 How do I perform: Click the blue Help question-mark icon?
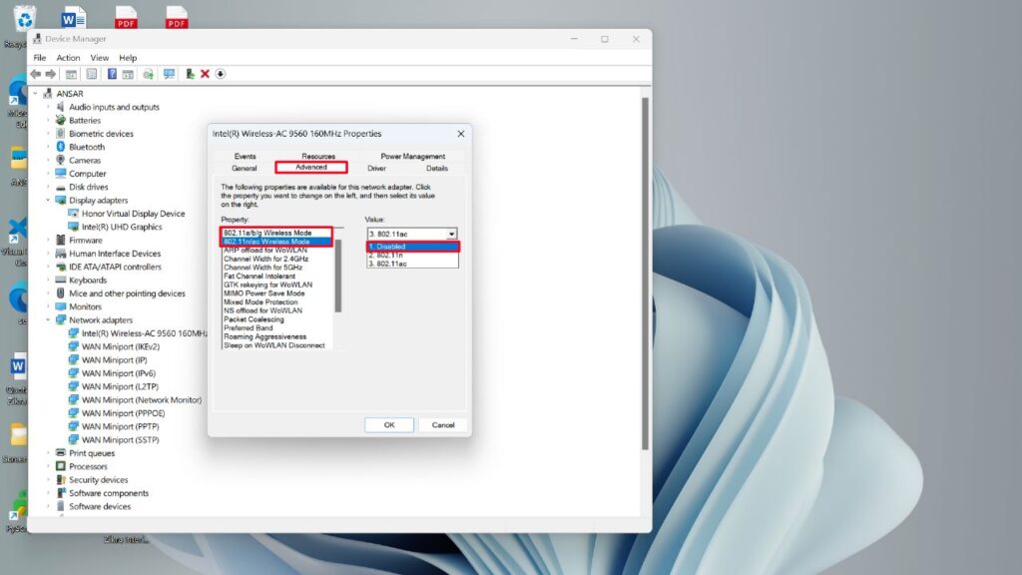click(112, 74)
